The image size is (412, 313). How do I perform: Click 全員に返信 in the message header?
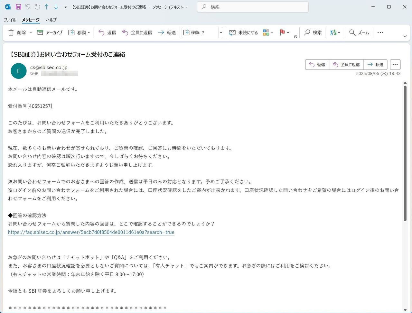tap(346, 65)
